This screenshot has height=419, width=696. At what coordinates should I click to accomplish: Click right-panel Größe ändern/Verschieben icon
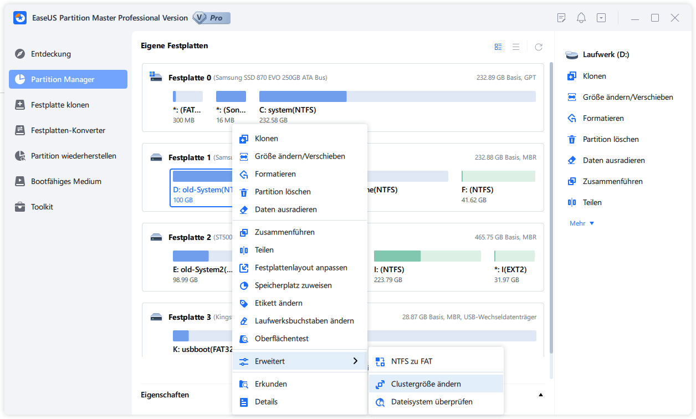click(572, 97)
